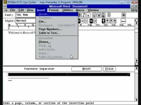Choose Table to Text... menu item
The width and height of the screenshot is (141, 105).
click(x=57, y=33)
